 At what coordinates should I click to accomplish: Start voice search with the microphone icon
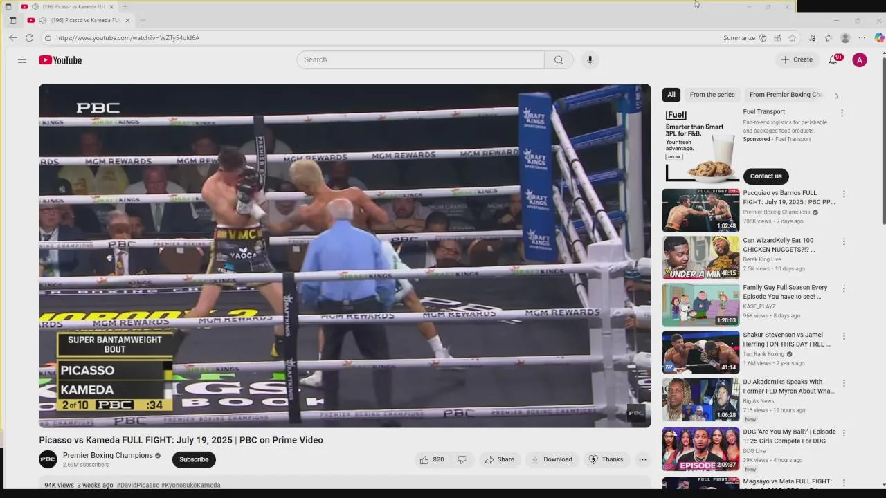[x=590, y=59]
